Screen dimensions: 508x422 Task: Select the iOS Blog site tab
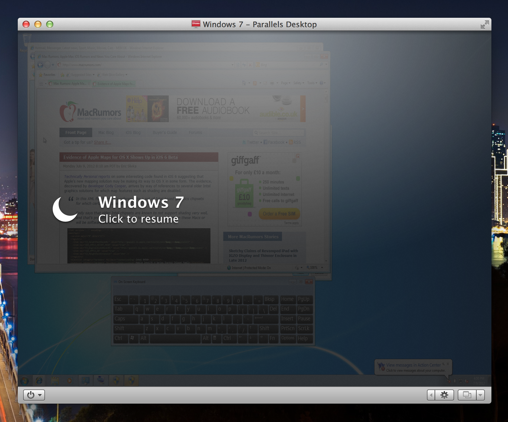133,132
